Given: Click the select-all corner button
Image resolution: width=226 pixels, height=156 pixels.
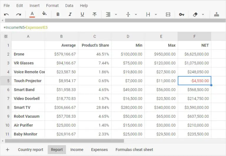Looking at the screenshot, I should (6, 36).
